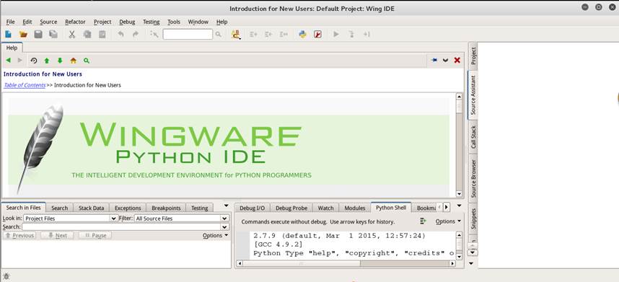Go to next Help page down arrow
The height and width of the screenshot is (282, 619).
pos(60,61)
